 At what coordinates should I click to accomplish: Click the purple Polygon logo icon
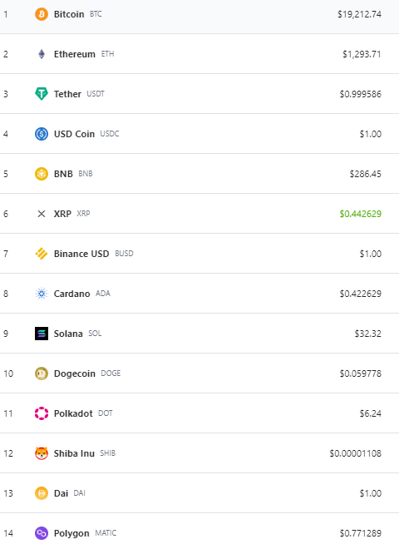point(42,533)
